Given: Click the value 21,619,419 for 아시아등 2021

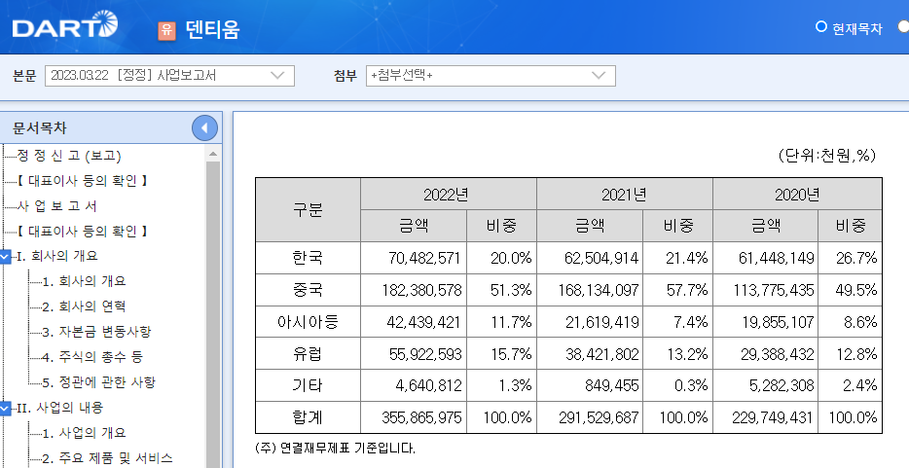Looking at the screenshot, I should click(601, 322).
